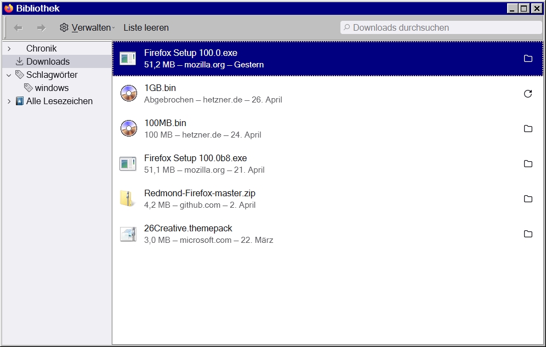Select the windows tag entry
546x347 pixels.
point(52,88)
